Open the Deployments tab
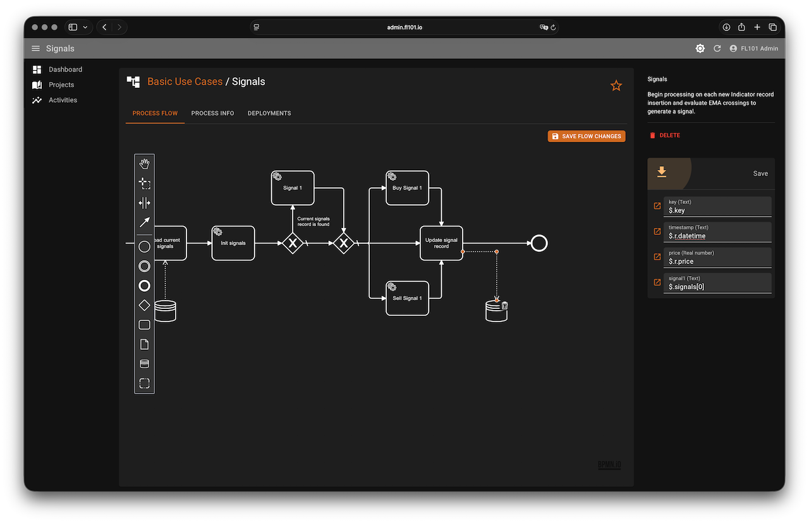The image size is (809, 523). point(269,113)
